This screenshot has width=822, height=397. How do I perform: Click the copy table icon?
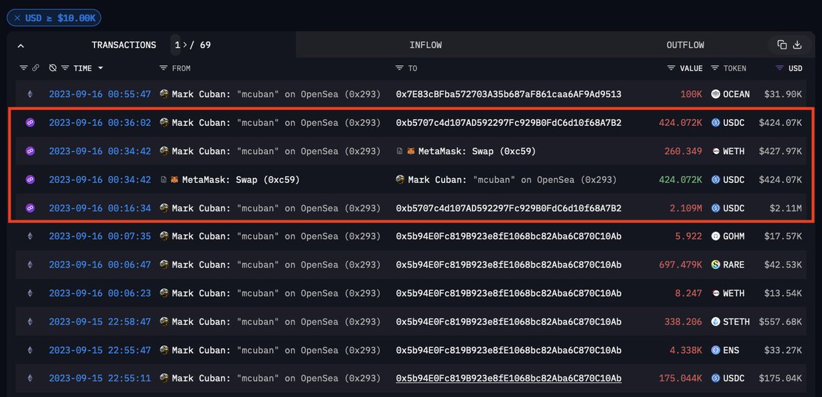click(x=783, y=44)
